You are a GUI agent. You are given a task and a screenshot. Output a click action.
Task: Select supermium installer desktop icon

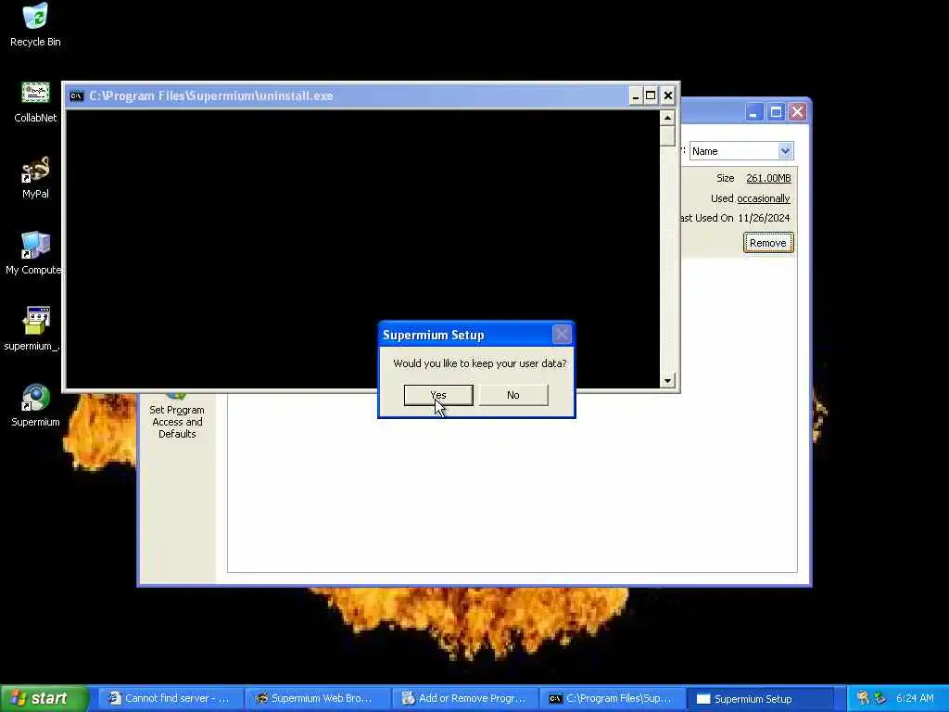coord(32,330)
